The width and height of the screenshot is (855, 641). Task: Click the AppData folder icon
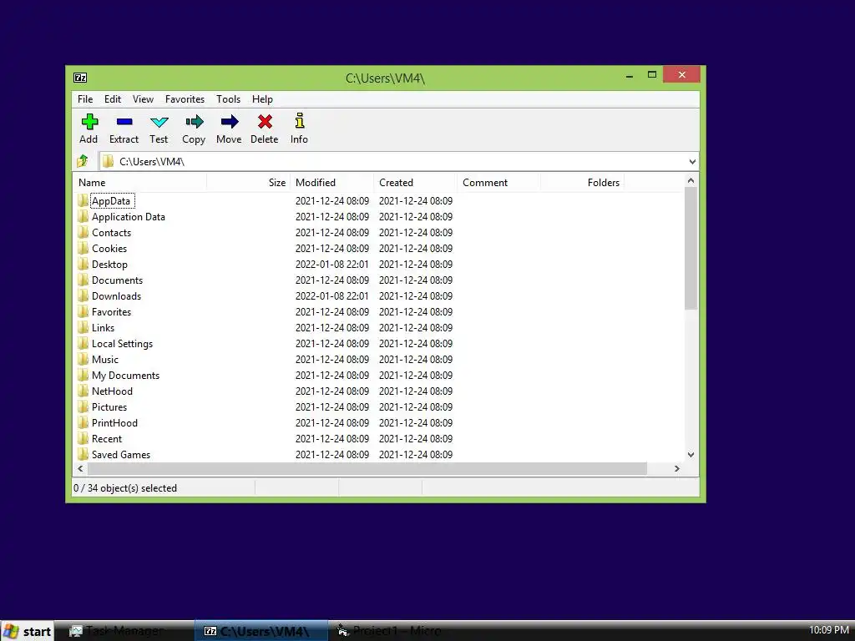click(83, 200)
